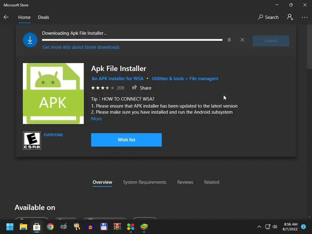
Task: Click the 209 ratings count
Action: point(120,88)
